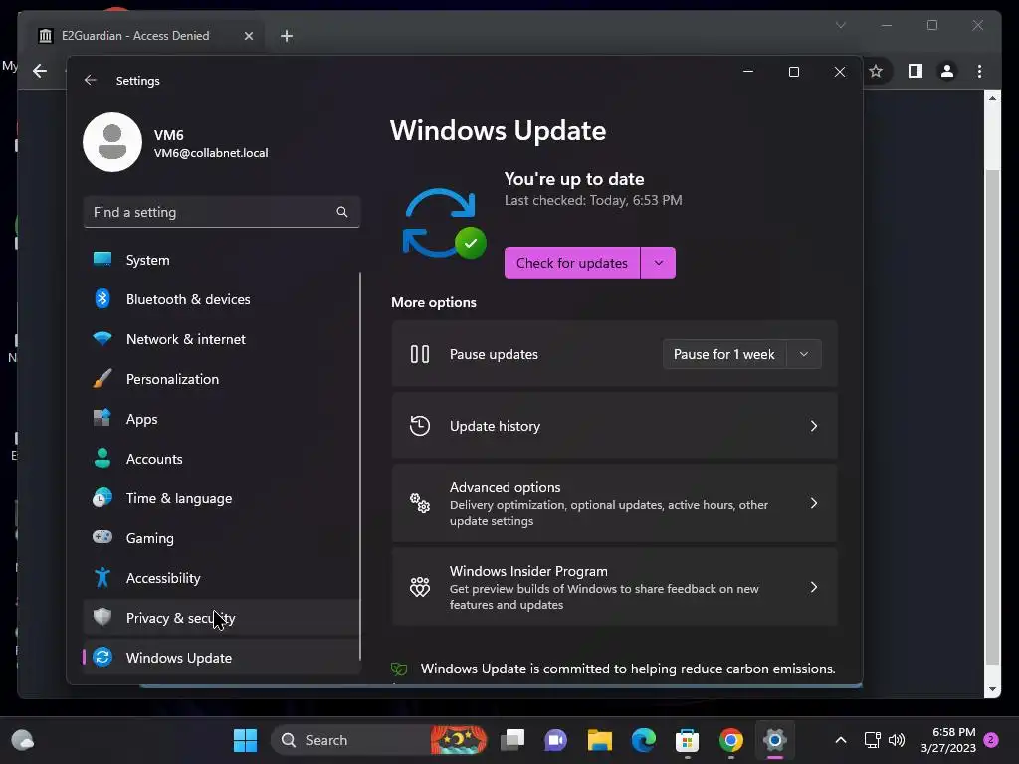Open File Explorer from the taskbar
The width and height of the screenshot is (1019, 764).
tap(600, 740)
